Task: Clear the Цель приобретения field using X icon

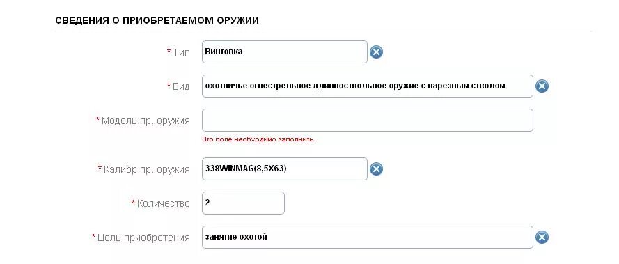Action: click(x=542, y=237)
